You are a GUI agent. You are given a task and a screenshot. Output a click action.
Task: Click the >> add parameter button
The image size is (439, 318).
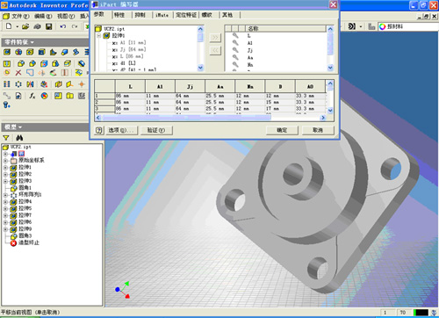point(215,38)
